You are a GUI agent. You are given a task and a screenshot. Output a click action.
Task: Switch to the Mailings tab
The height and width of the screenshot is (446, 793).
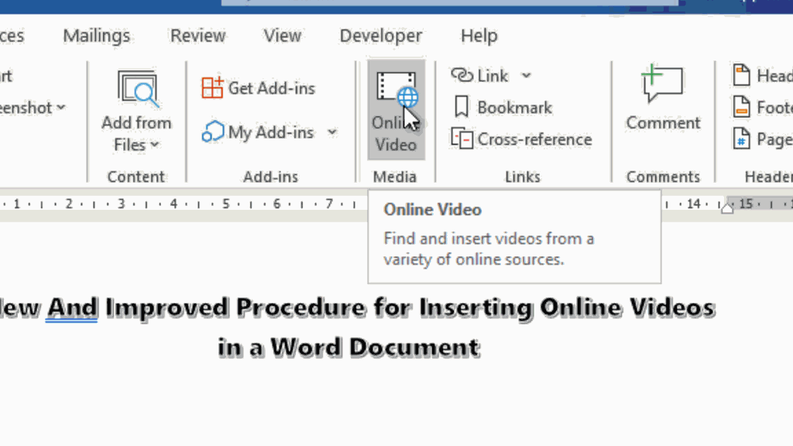click(x=97, y=36)
